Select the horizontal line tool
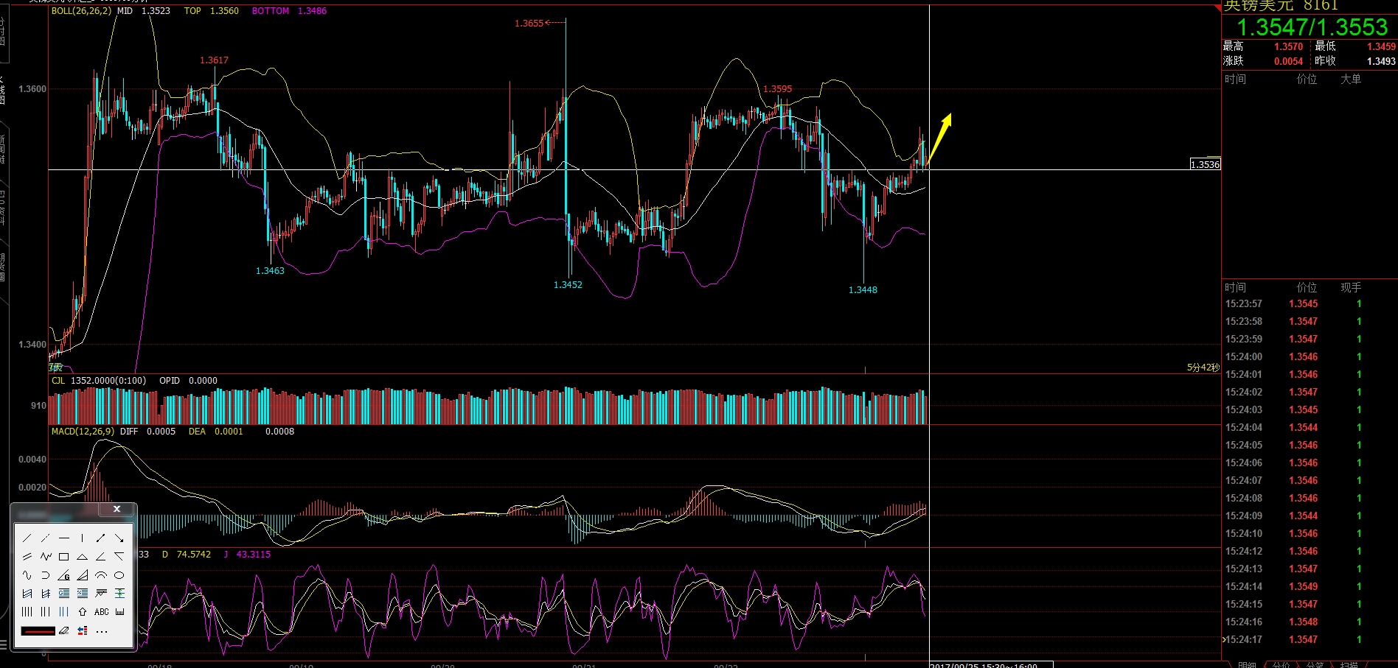This screenshot has width=1398, height=668. pos(64,538)
